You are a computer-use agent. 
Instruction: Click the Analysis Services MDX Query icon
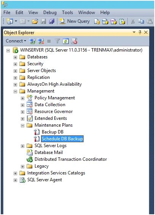pyautogui.click(x=105, y=22)
